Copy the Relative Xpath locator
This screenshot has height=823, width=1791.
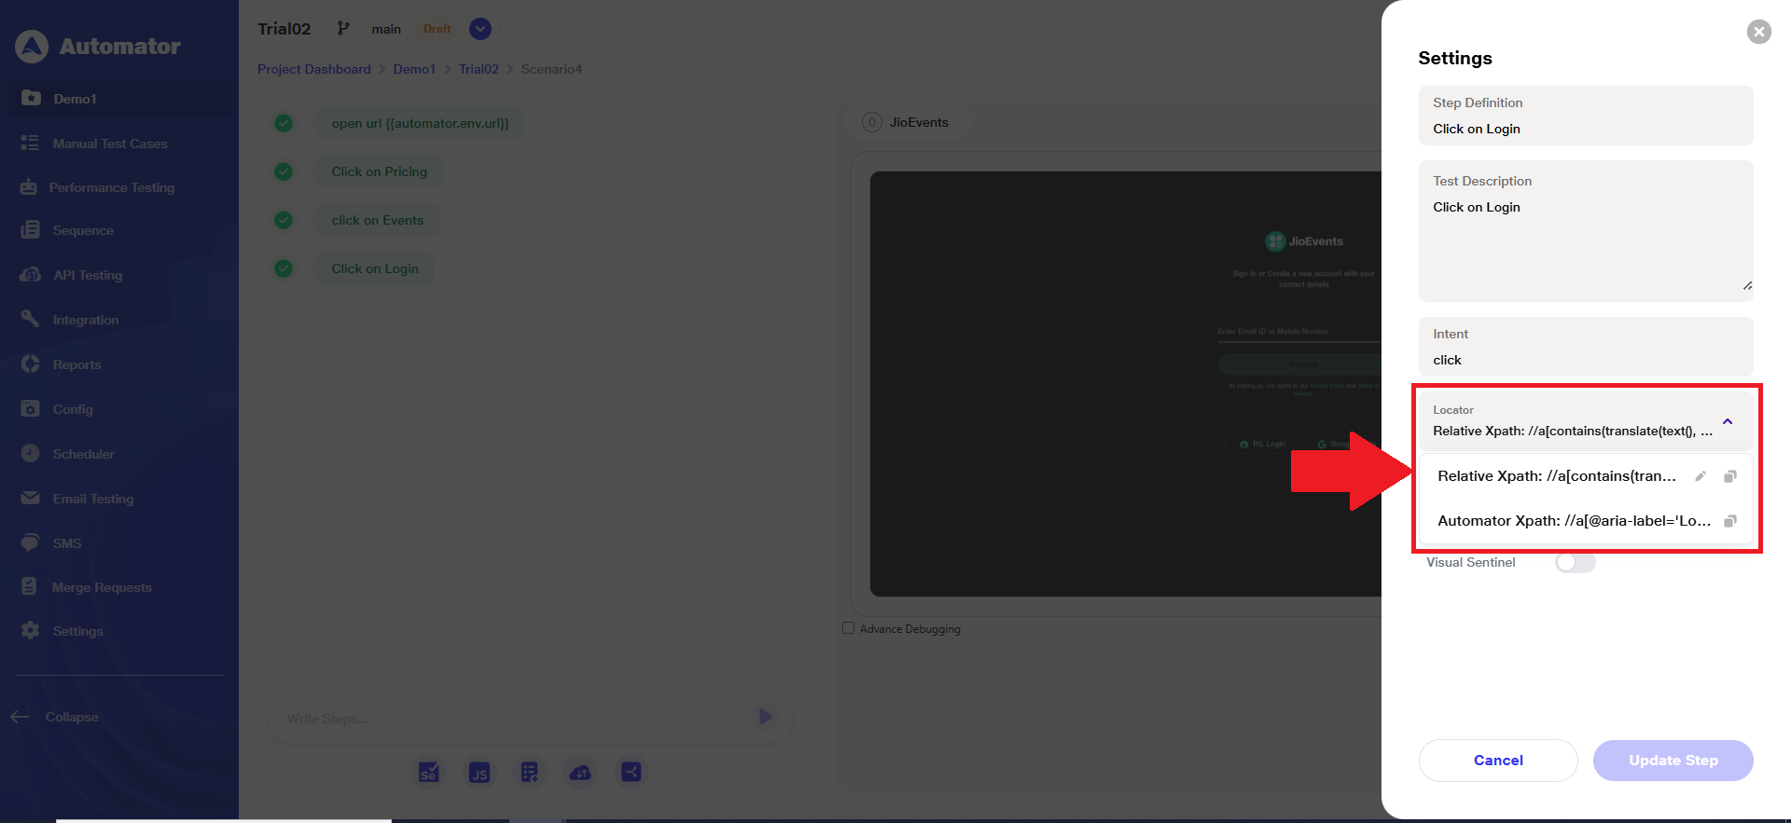(x=1730, y=476)
